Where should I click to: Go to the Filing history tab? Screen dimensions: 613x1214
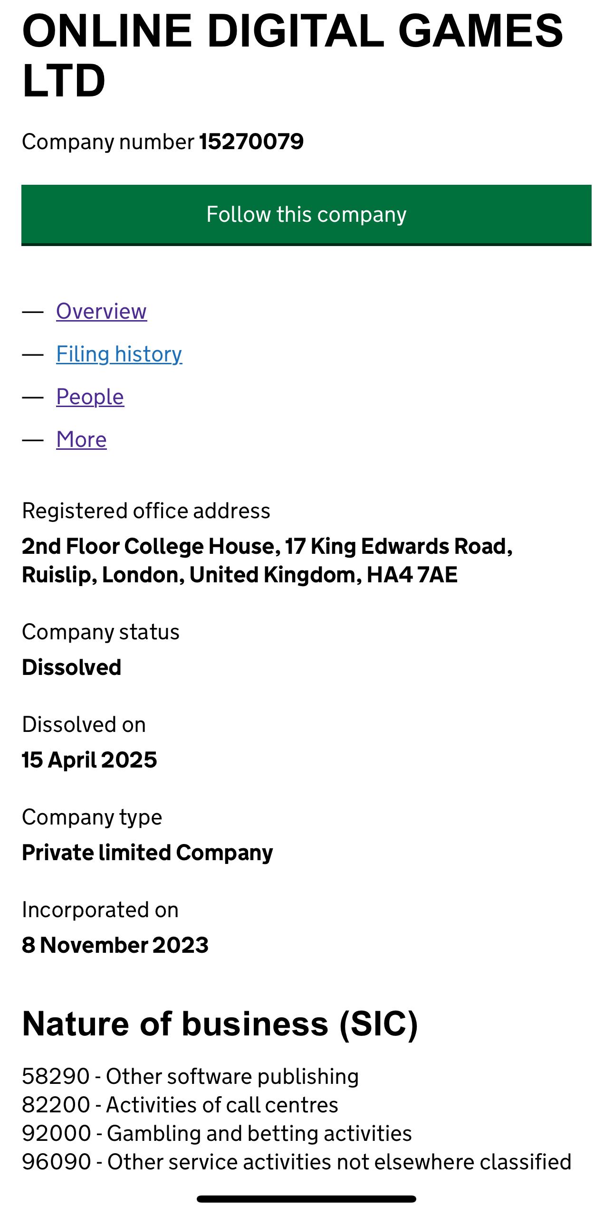[119, 354]
